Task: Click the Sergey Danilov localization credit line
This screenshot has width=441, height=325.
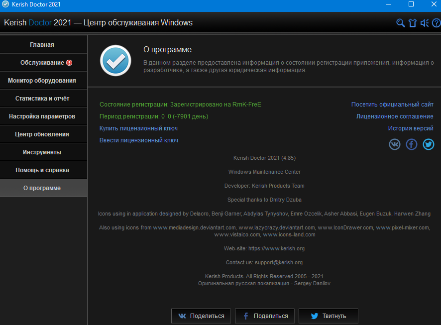Action: pos(264,283)
